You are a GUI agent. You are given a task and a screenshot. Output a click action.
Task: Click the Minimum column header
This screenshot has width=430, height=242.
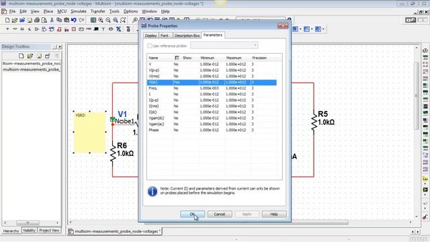point(208,58)
